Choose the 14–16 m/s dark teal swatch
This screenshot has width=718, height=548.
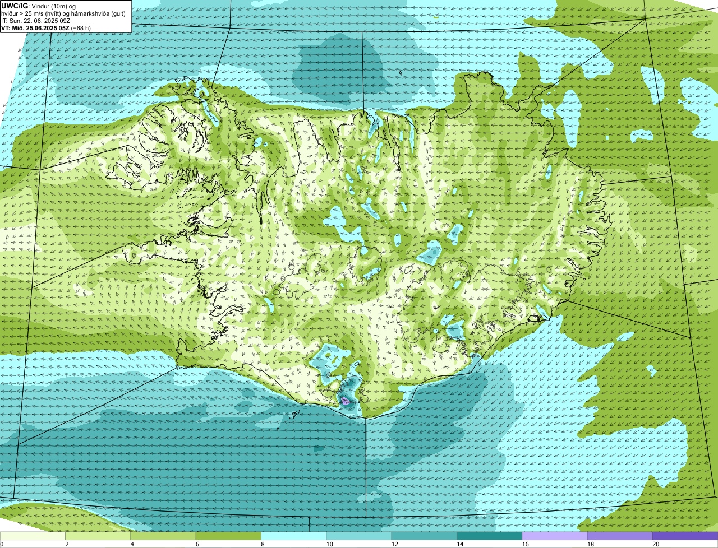pyautogui.click(x=490, y=536)
